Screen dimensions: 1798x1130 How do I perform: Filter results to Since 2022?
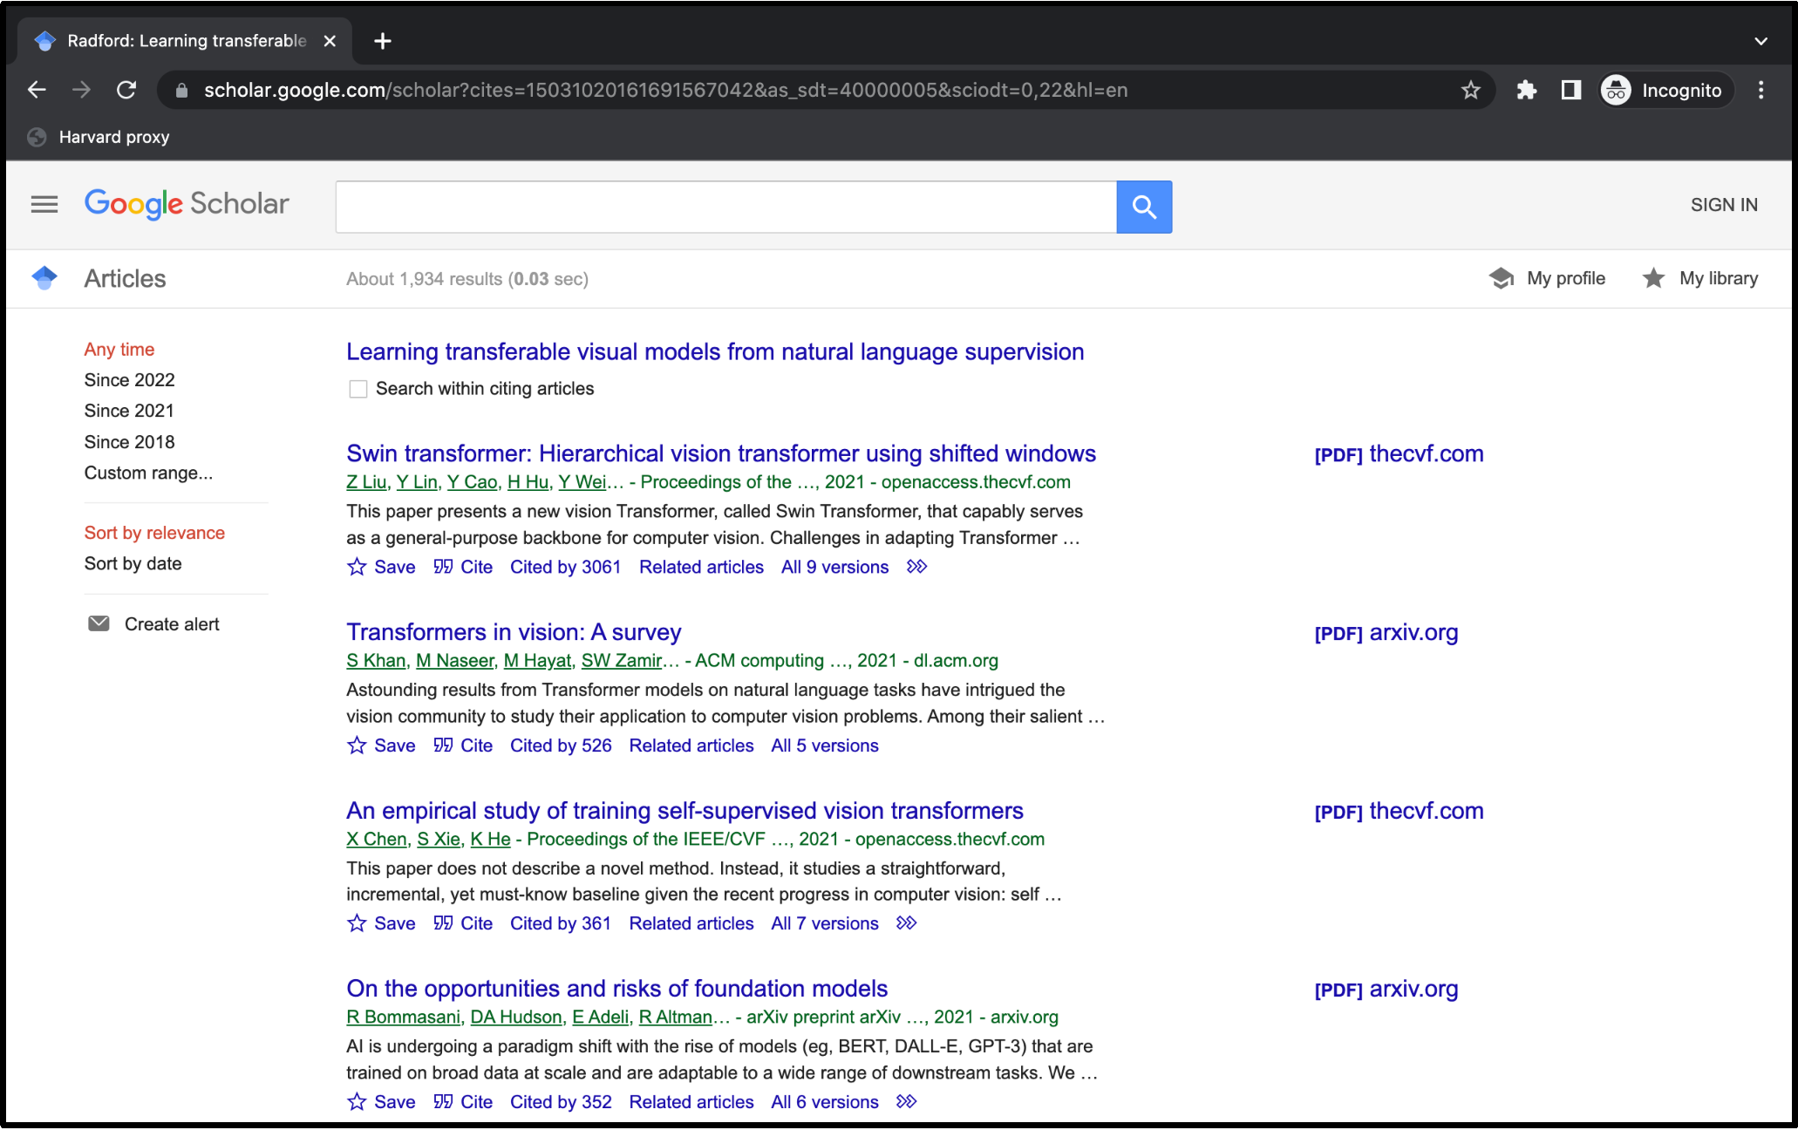[129, 380]
